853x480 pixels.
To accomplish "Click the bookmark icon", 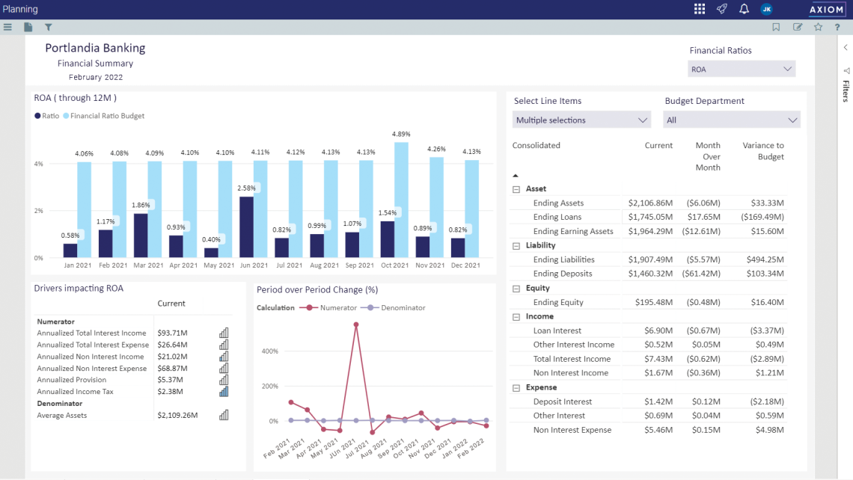I will tap(776, 27).
